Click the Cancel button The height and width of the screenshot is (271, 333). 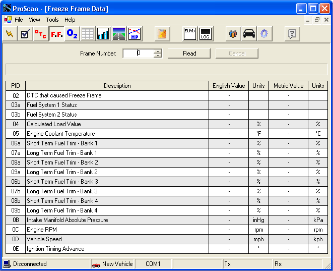click(x=237, y=53)
